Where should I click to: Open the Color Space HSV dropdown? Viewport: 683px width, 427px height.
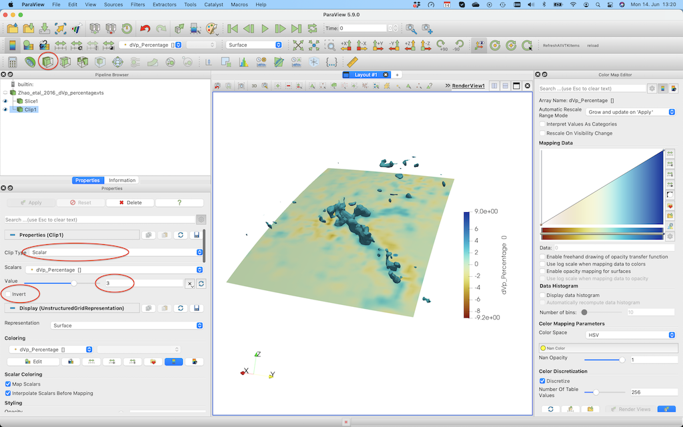point(630,335)
